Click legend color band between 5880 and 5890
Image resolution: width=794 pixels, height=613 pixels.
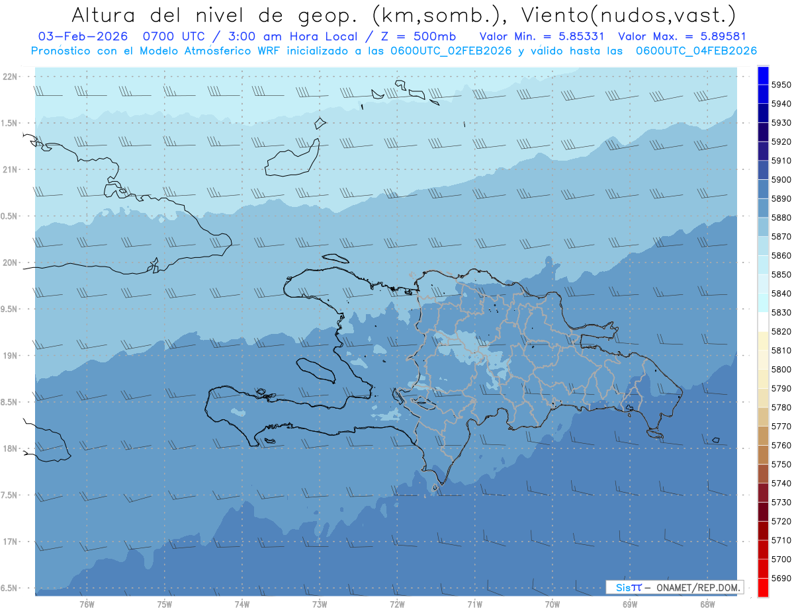coord(763,208)
